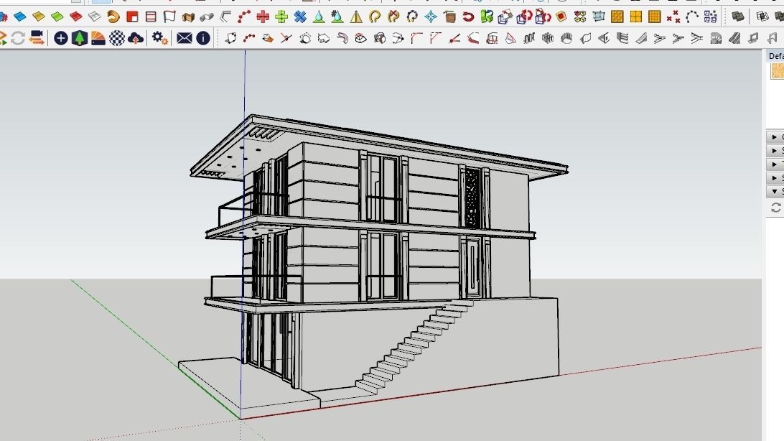
Task: Select the textured material swatch in the tray
Action: [x=777, y=71]
